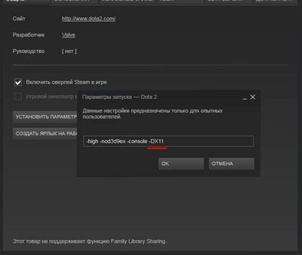
Task: Enable the game theater checkbox
Action: 18,96
